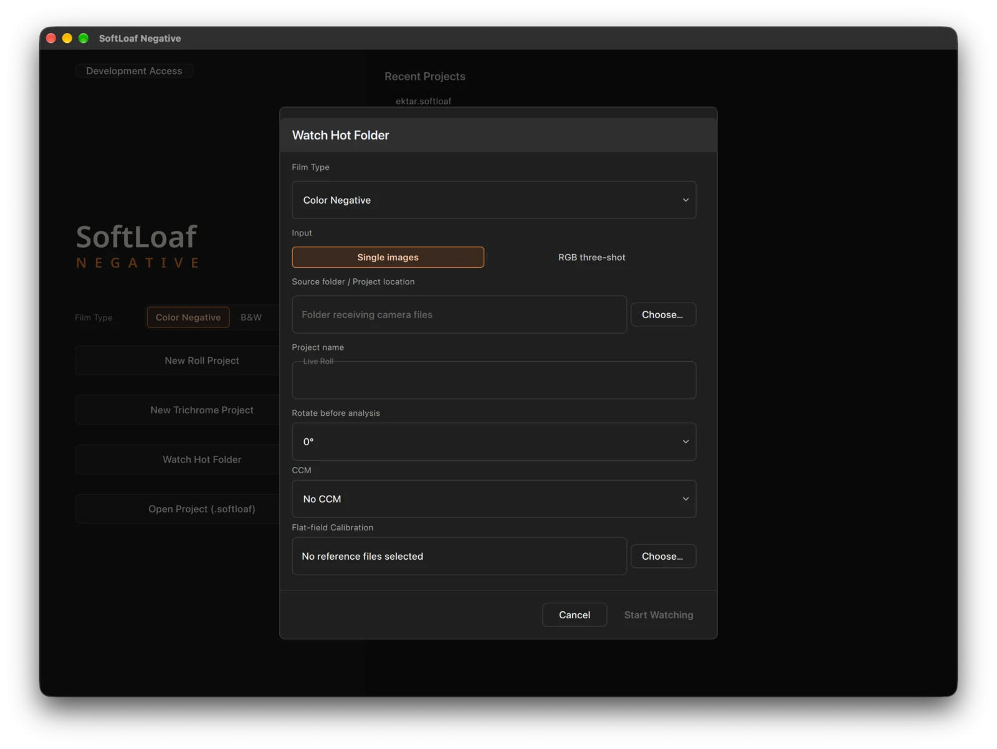This screenshot has height=749, width=997.
Task: Maximize the window with the green button
Action: [83, 38]
